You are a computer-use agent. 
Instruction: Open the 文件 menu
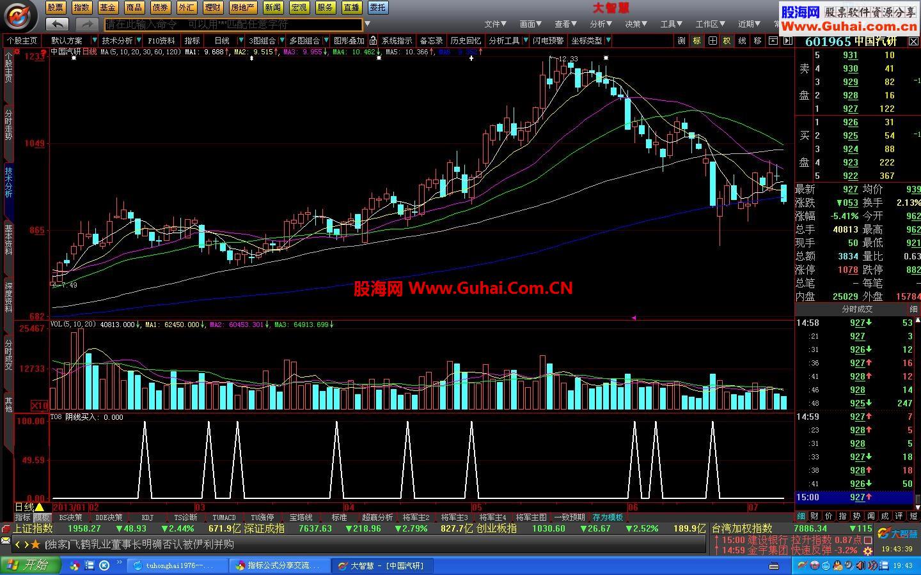click(x=495, y=24)
